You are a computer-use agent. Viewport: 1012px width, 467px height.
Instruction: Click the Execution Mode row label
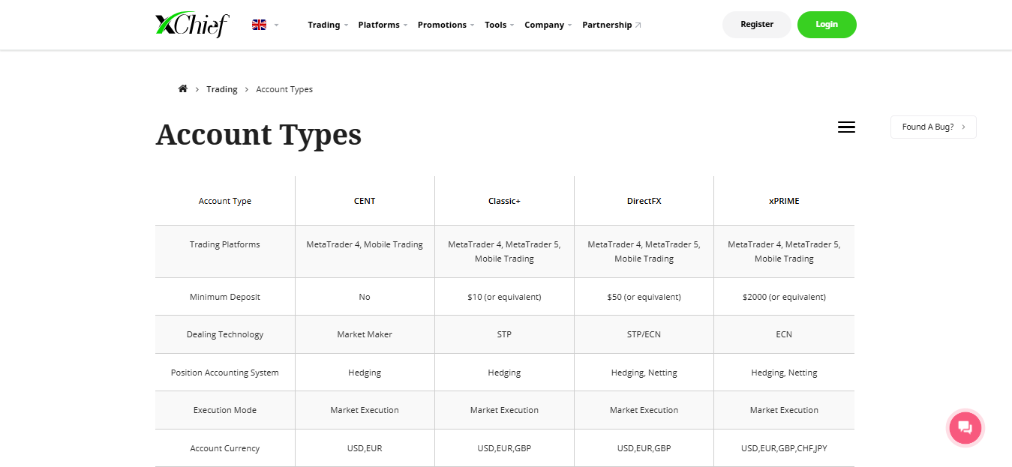225,410
